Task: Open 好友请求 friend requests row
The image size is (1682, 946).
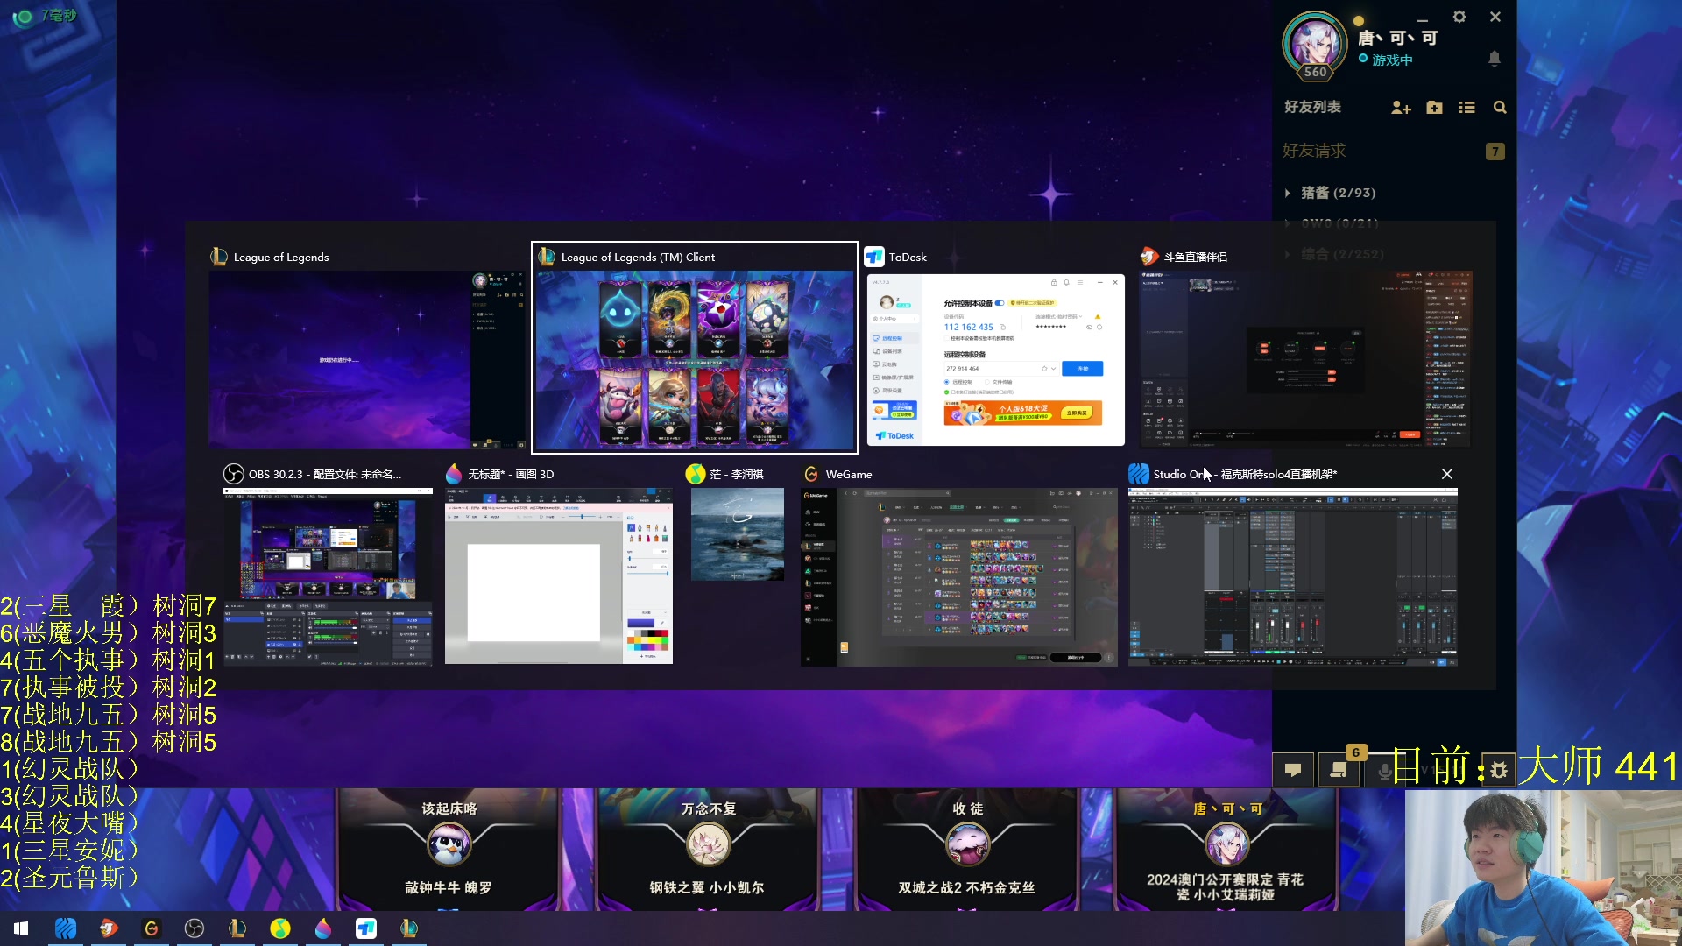Action: [1394, 151]
